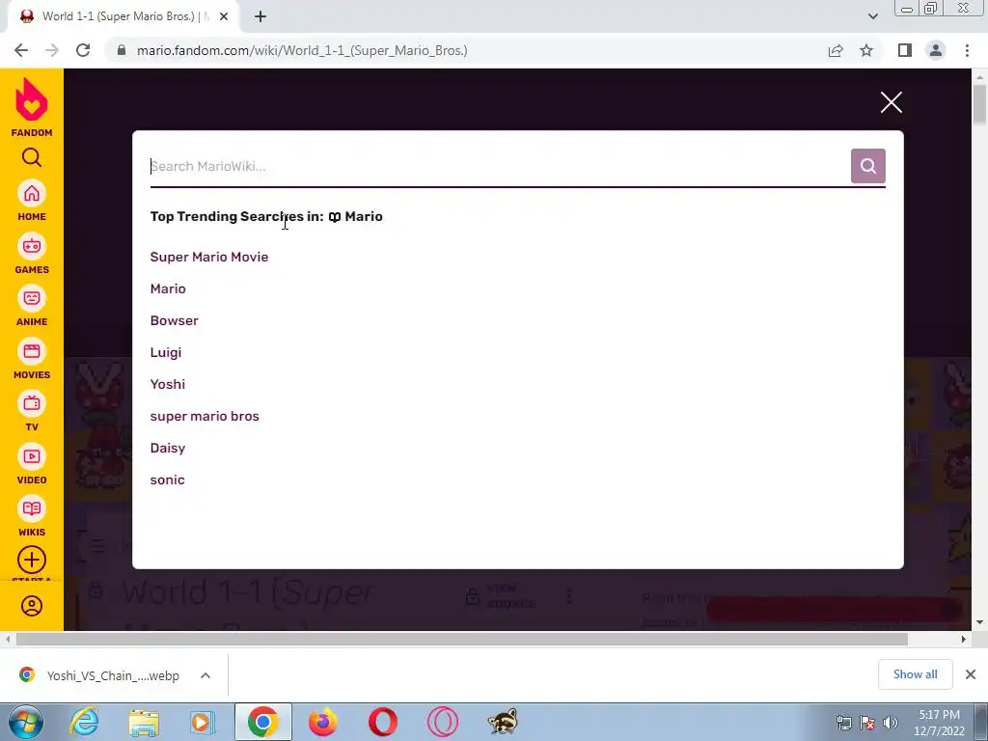This screenshot has height=741, width=988.
Task: Close the downloads bar
Action: (971, 674)
